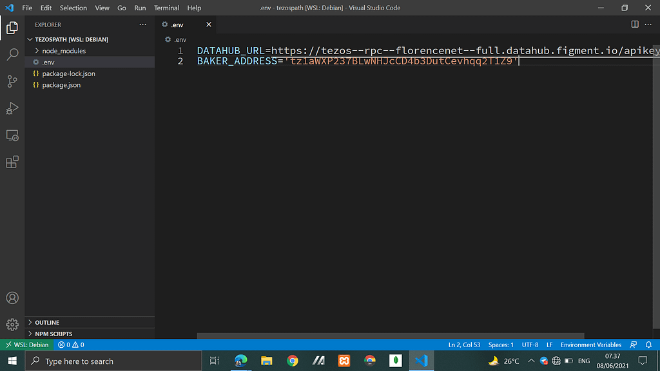This screenshot has width=660, height=371.
Task: Expand the node_modules folder
Action: [90, 50]
